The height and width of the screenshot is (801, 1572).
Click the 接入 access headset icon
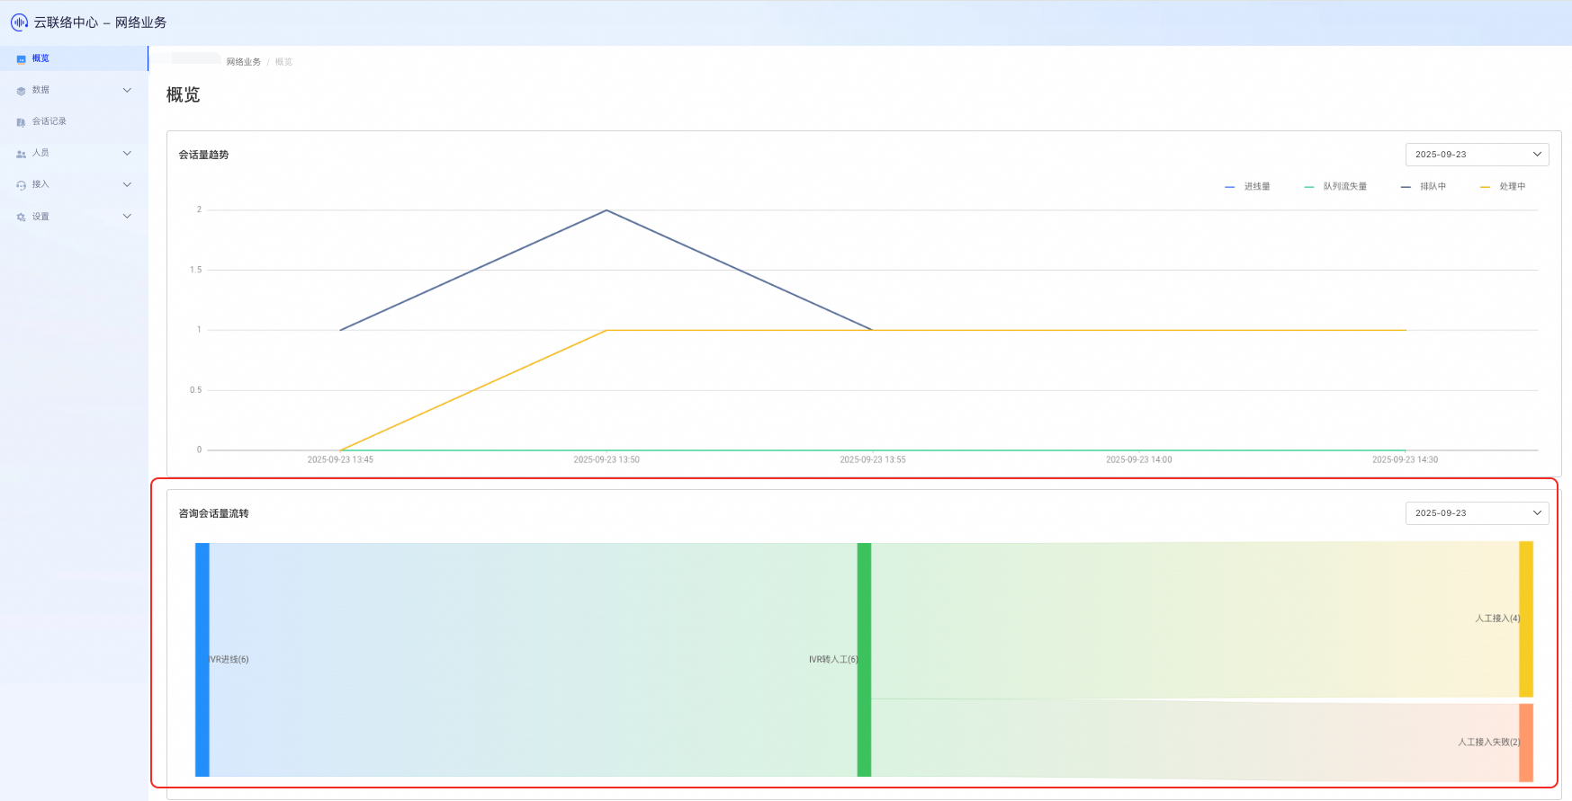pyautogui.click(x=21, y=185)
